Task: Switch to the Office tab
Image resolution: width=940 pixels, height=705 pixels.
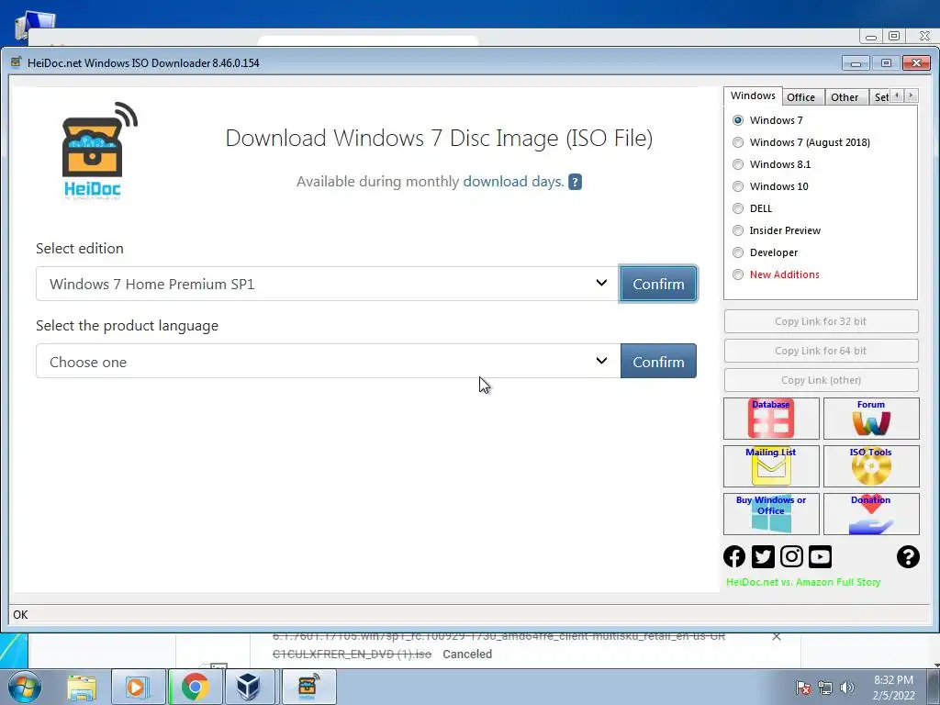Action: click(800, 97)
